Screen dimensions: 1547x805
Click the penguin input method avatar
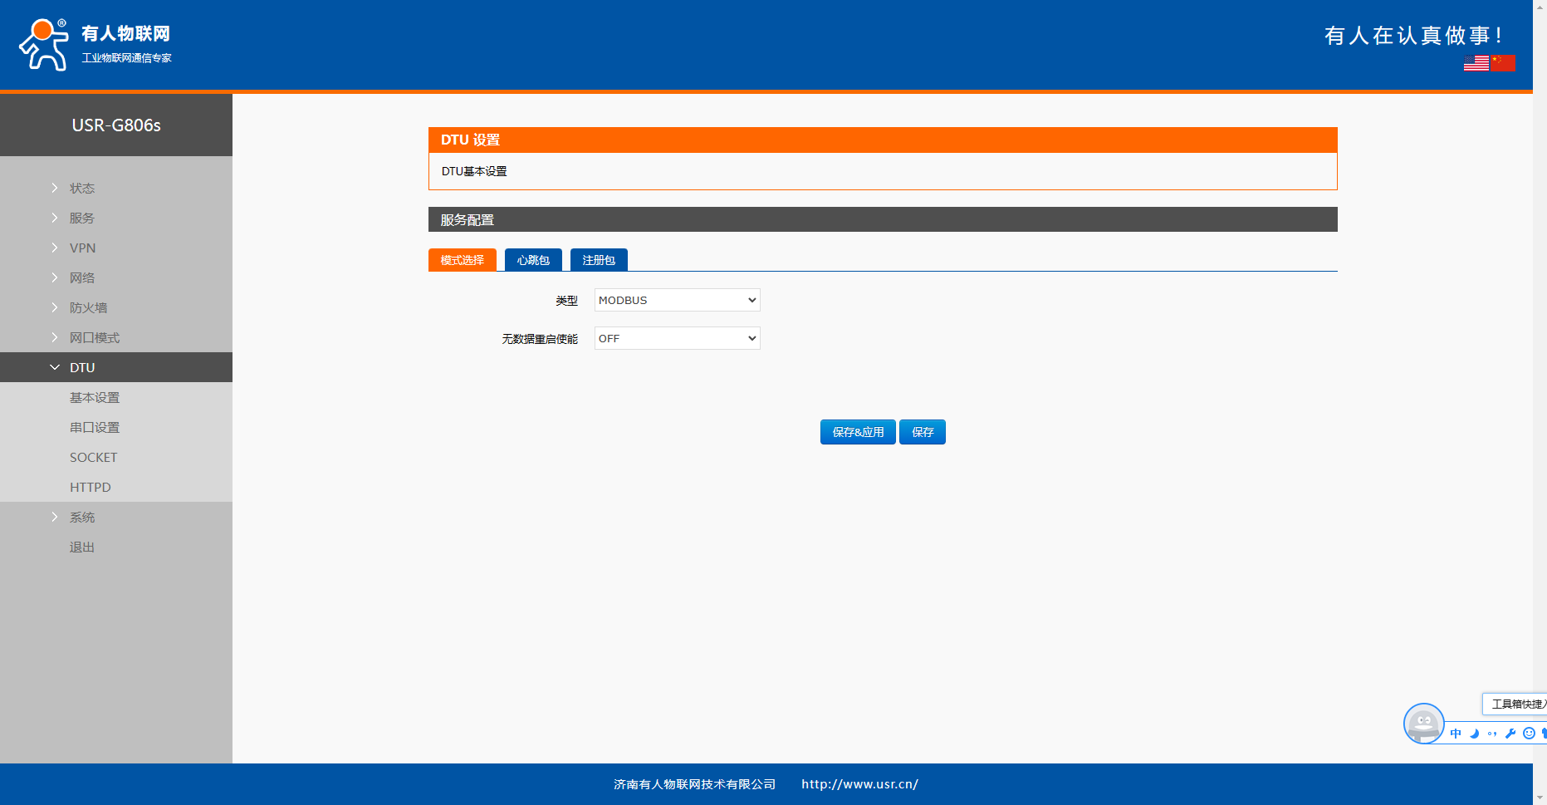(1424, 724)
